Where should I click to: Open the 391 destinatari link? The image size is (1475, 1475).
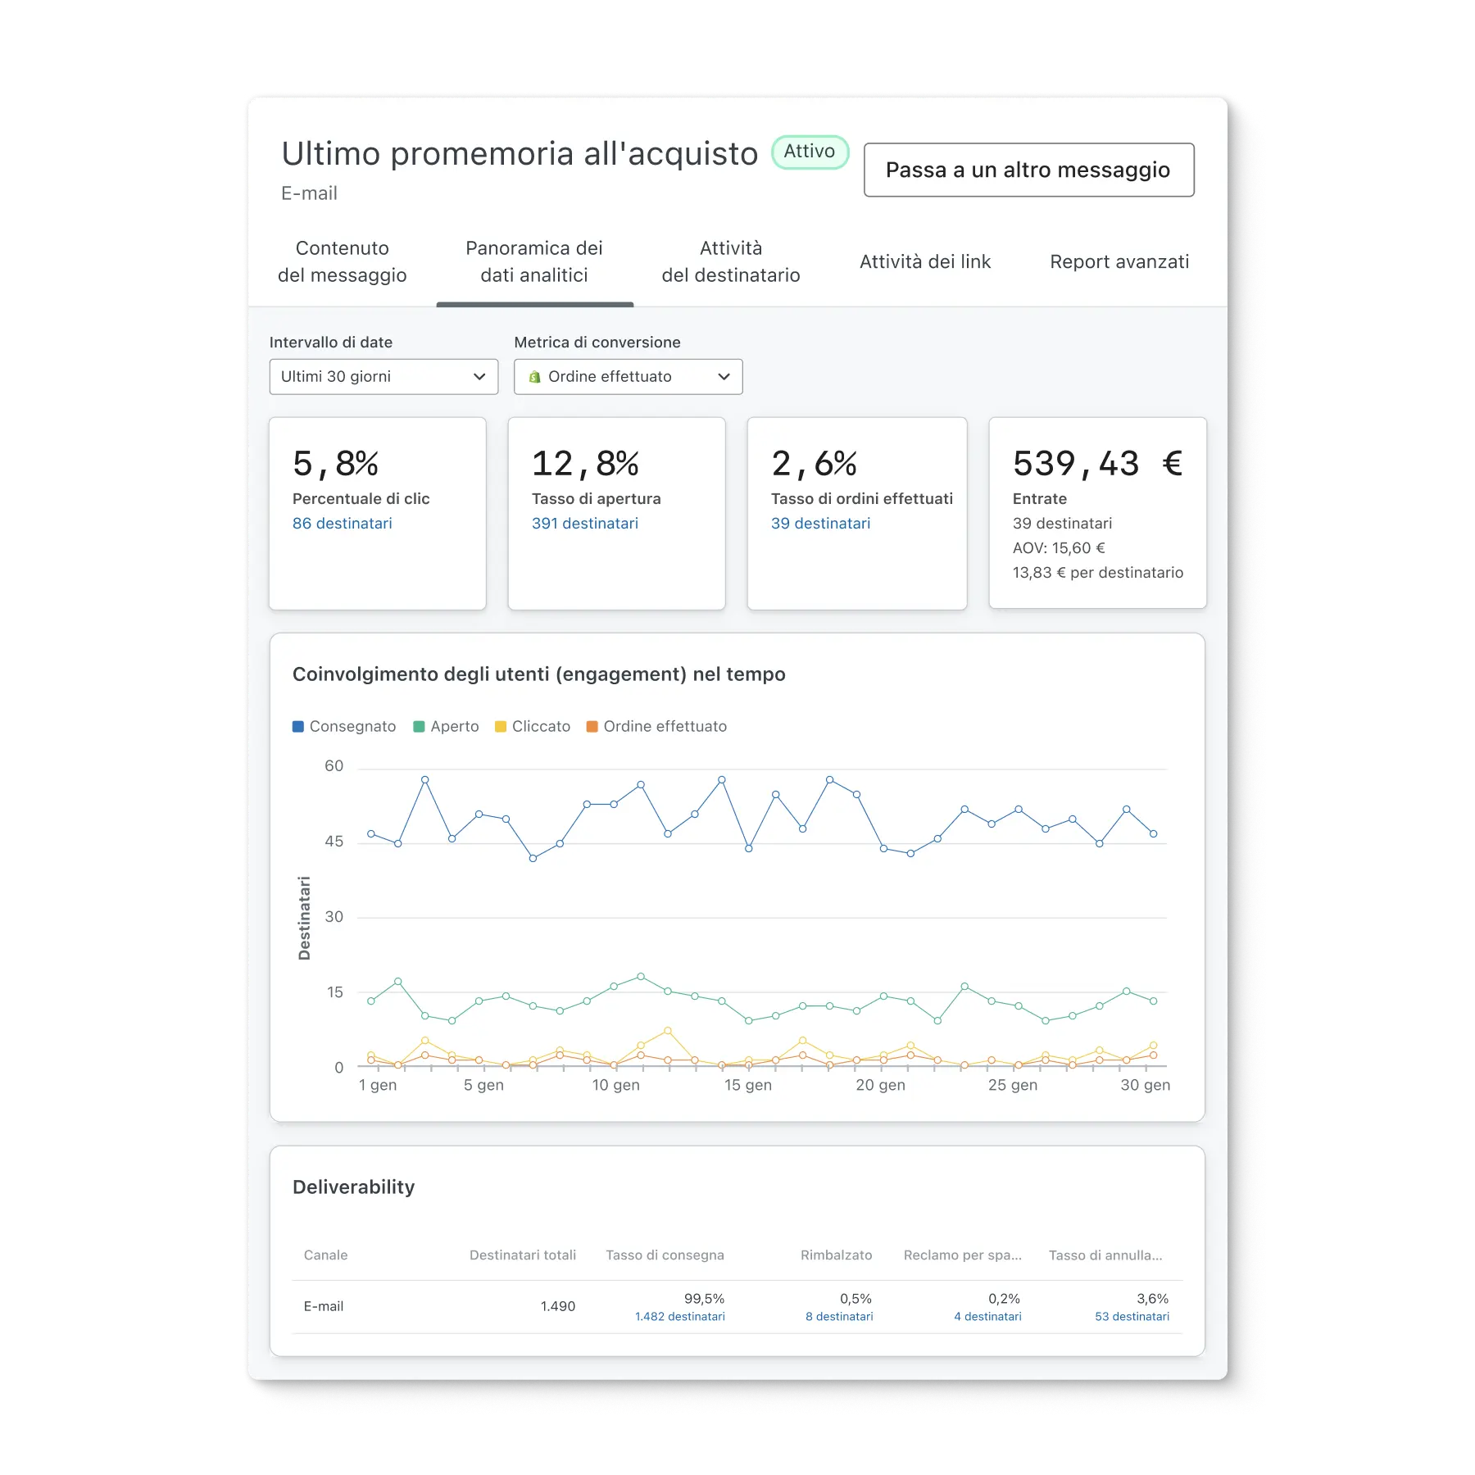pyautogui.click(x=585, y=523)
